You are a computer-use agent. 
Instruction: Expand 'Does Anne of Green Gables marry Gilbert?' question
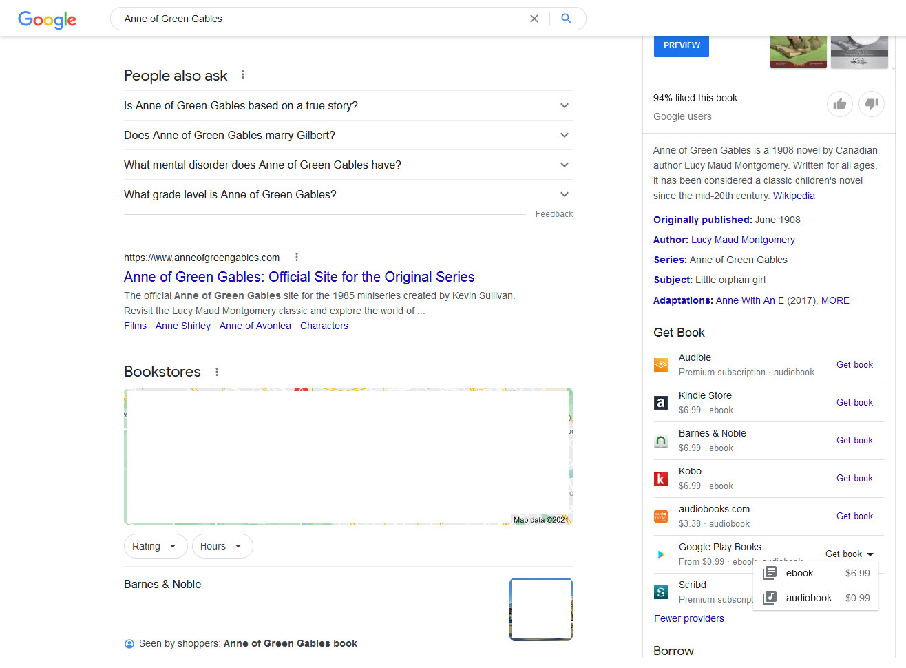pyautogui.click(x=348, y=135)
